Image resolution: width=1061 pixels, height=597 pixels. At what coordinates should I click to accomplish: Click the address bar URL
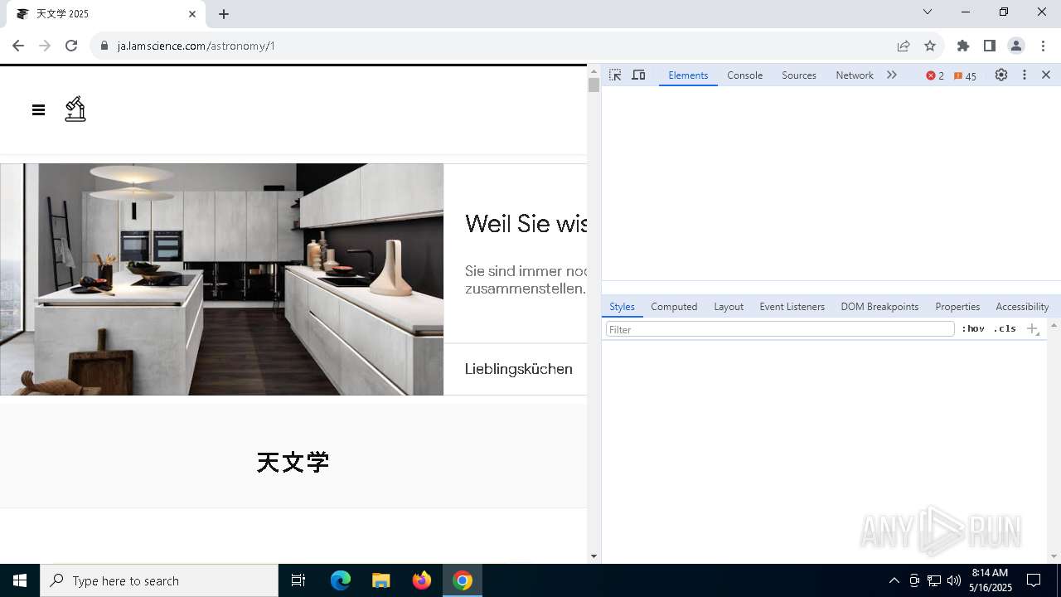tap(196, 46)
